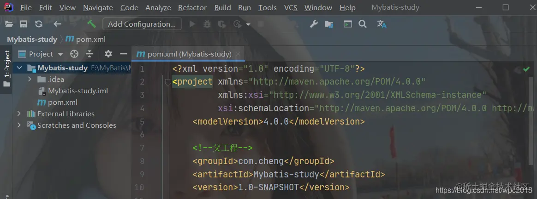Image resolution: width=537 pixels, height=199 pixels.
Task: Collapse the Mybatis-study root node
Action: (x=19, y=68)
